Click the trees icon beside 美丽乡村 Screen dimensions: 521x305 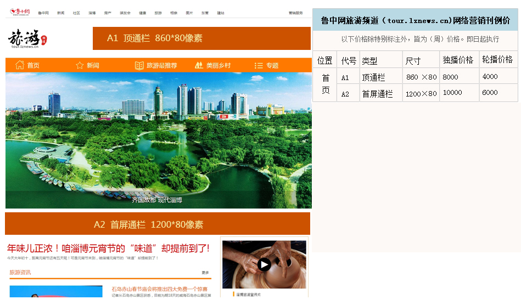coord(199,65)
